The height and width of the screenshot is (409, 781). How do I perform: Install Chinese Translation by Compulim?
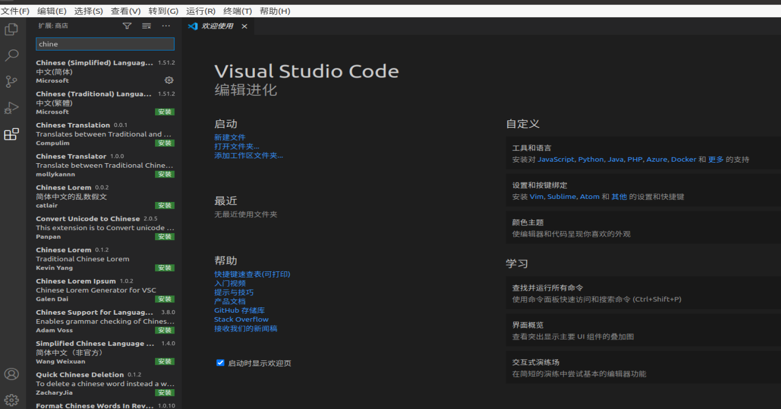[165, 143]
